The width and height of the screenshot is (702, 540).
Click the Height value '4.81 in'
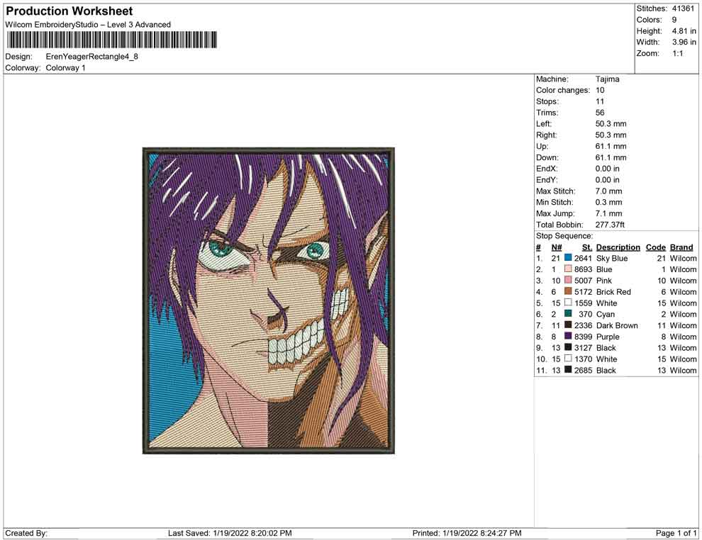(684, 31)
